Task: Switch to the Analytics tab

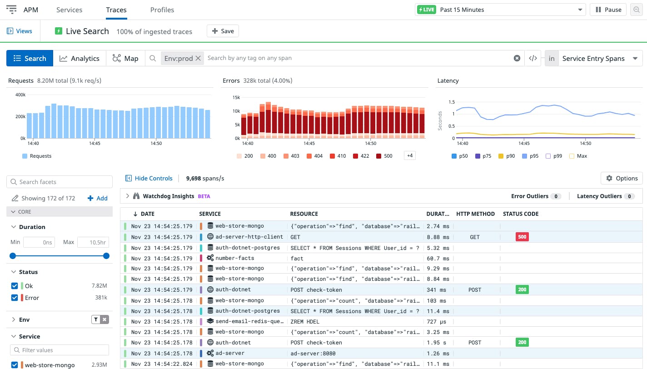Action: point(80,58)
